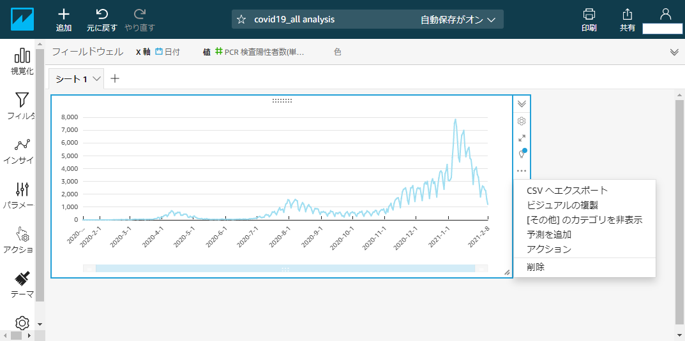Viewport: 685px width, 341px height.
Task: Maximize the visual with expand arrows
Action: tap(522, 138)
